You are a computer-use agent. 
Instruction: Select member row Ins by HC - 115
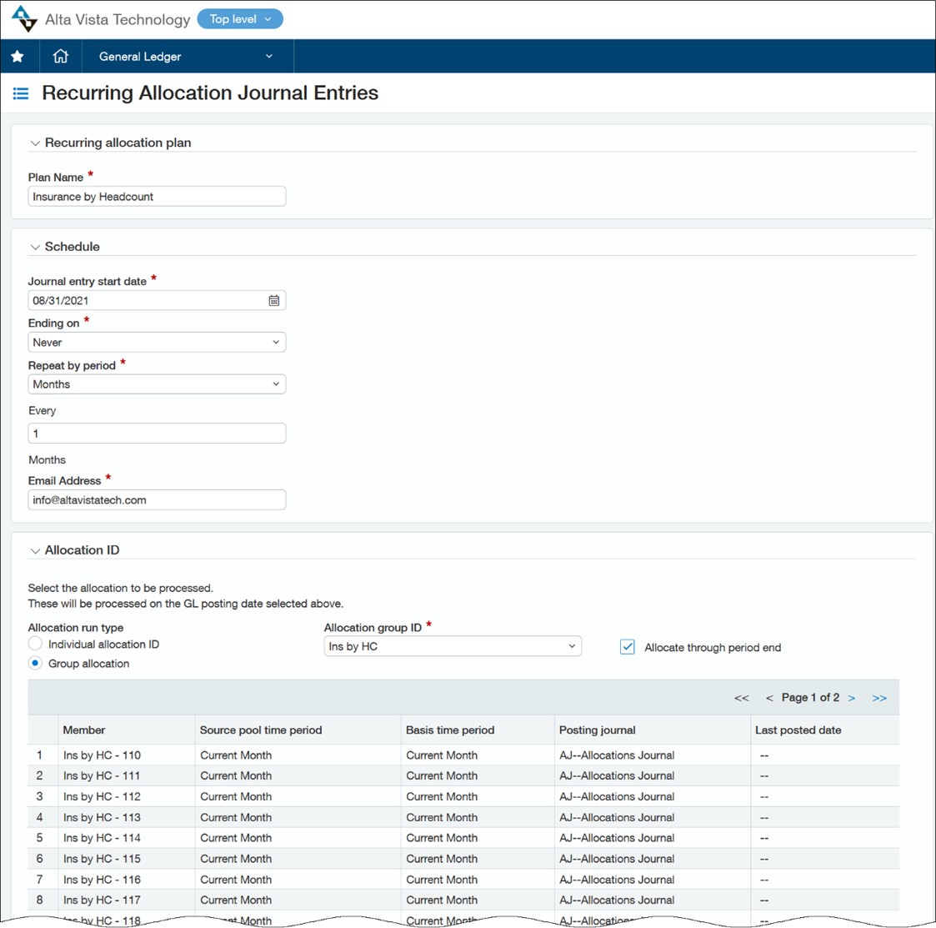click(x=463, y=859)
